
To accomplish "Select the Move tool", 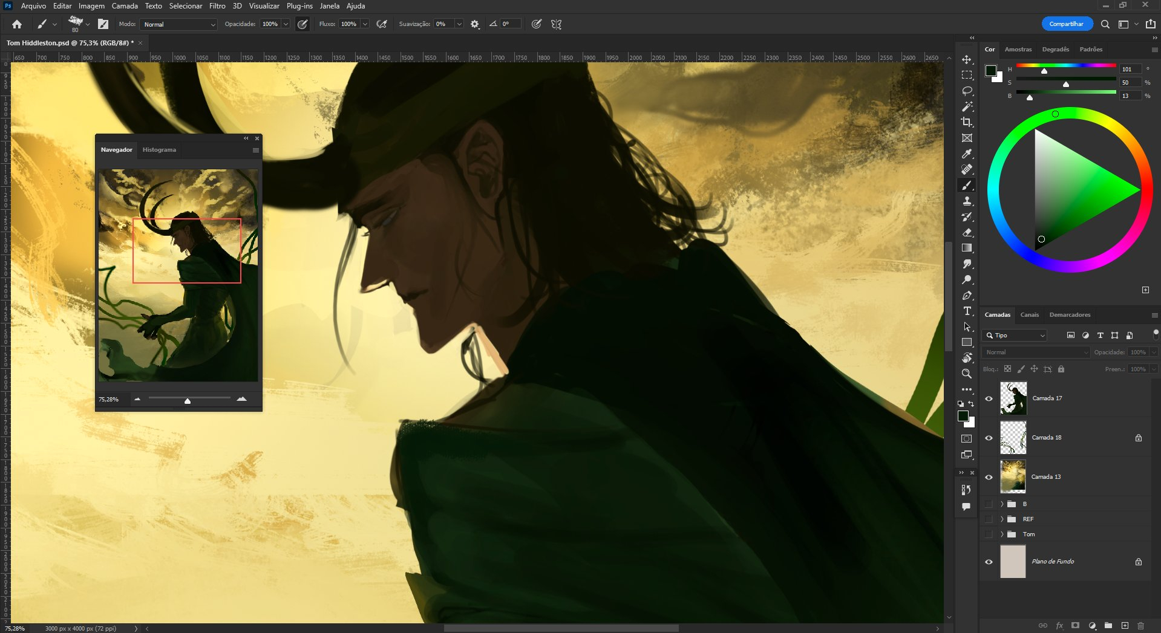I will tap(967, 59).
